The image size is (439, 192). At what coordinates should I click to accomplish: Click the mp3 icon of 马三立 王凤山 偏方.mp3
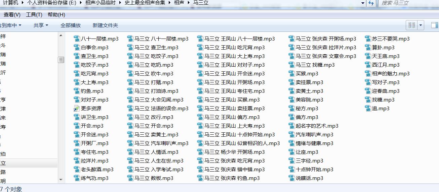point(200,117)
